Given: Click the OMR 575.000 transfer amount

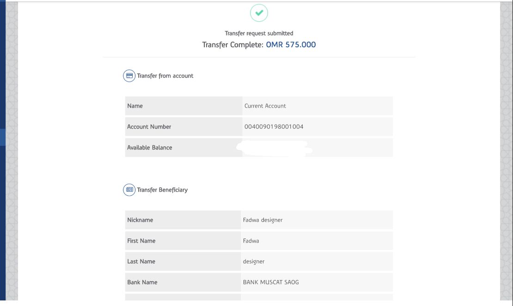Looking at the screenshot, I should [291, 45].
